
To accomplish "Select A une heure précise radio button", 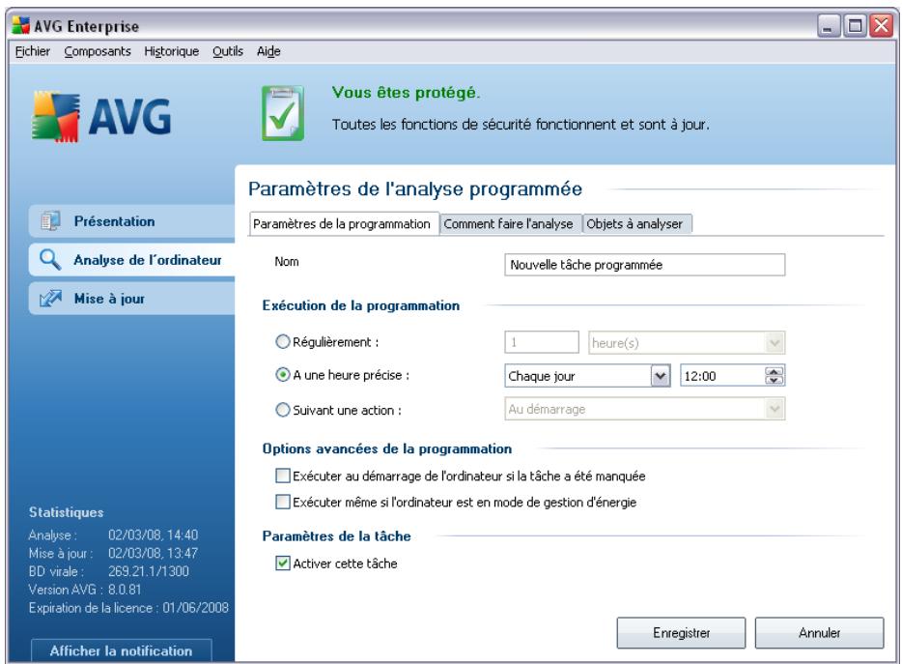I will (x=282, y=375).
